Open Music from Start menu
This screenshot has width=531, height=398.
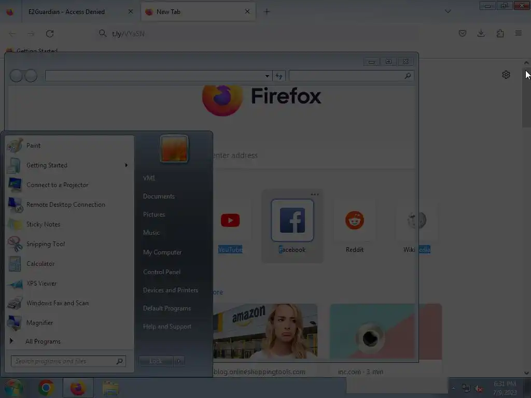(x=151, y=233)
